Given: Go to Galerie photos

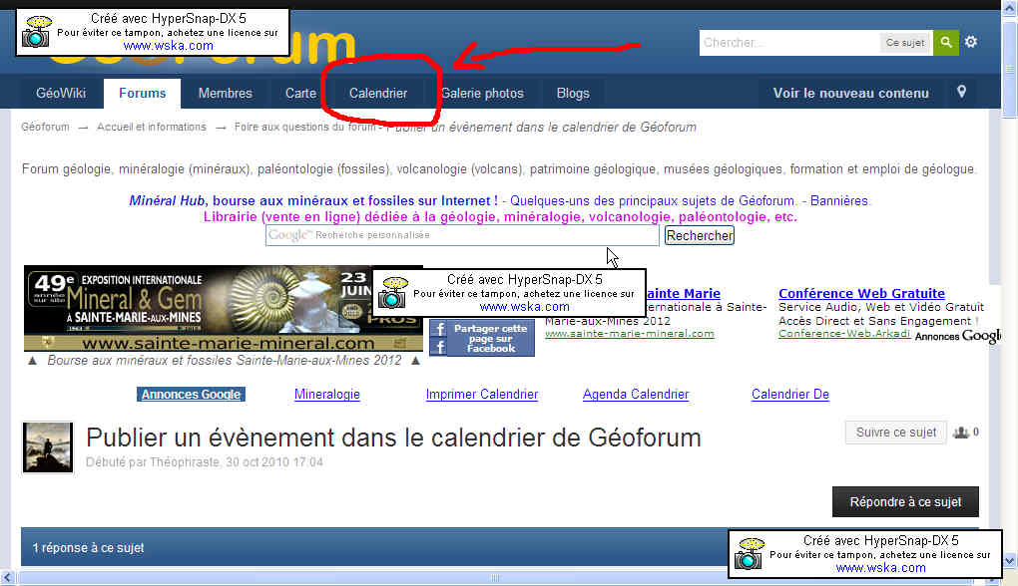Looking at the screenshot, I should pos(483,94).
